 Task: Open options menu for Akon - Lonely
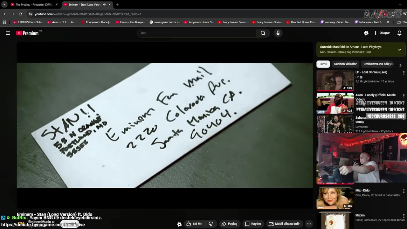404,95
